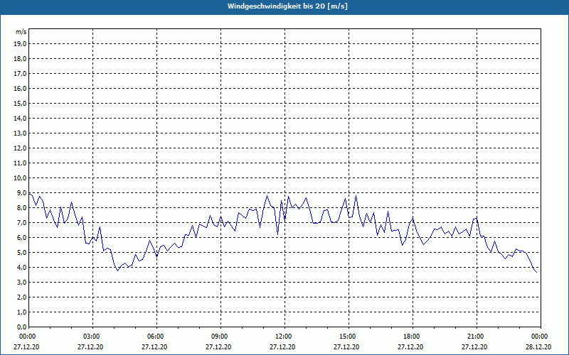Viewport: 569px width, 355px height.
Task: Click the 12,0 y-axis label
Action: point(21,148)
